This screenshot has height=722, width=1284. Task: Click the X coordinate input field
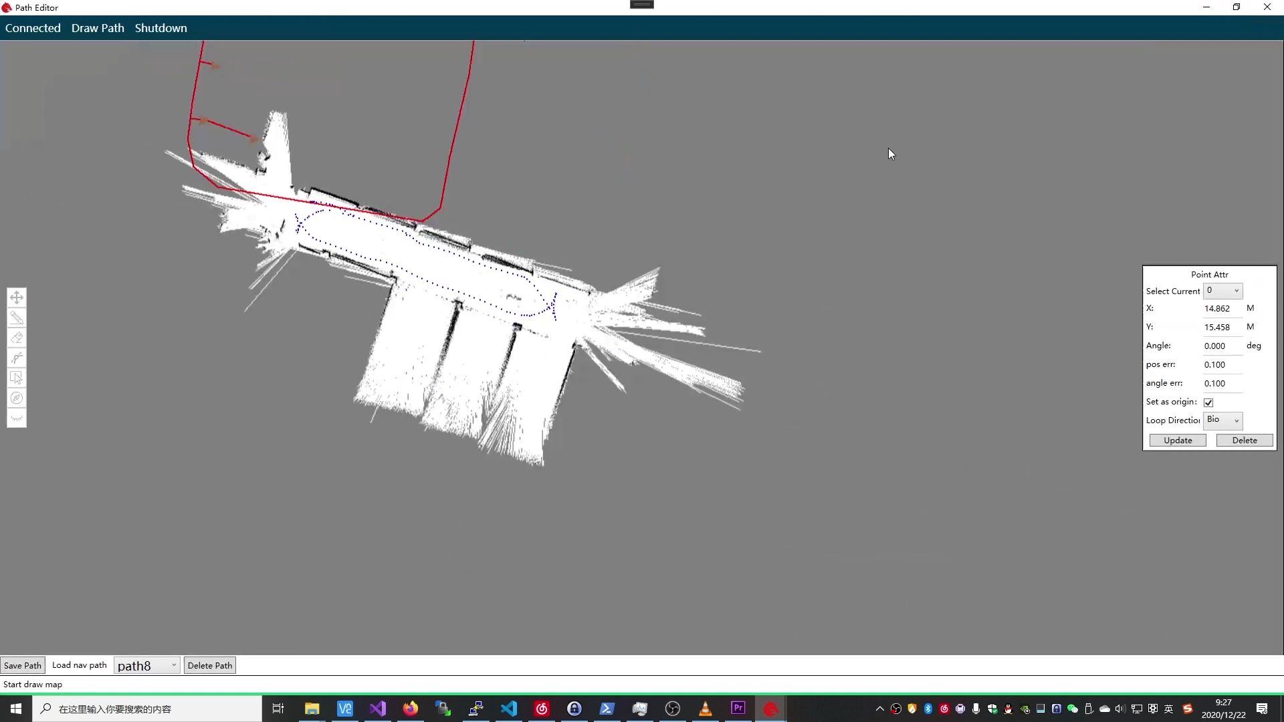pyautogui.click(x=1221, y=309)
